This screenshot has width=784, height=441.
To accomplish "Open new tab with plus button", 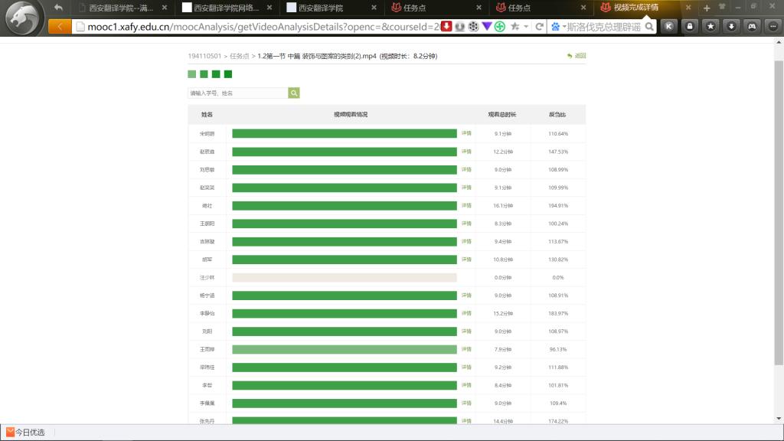I will [x=706, y=8].
